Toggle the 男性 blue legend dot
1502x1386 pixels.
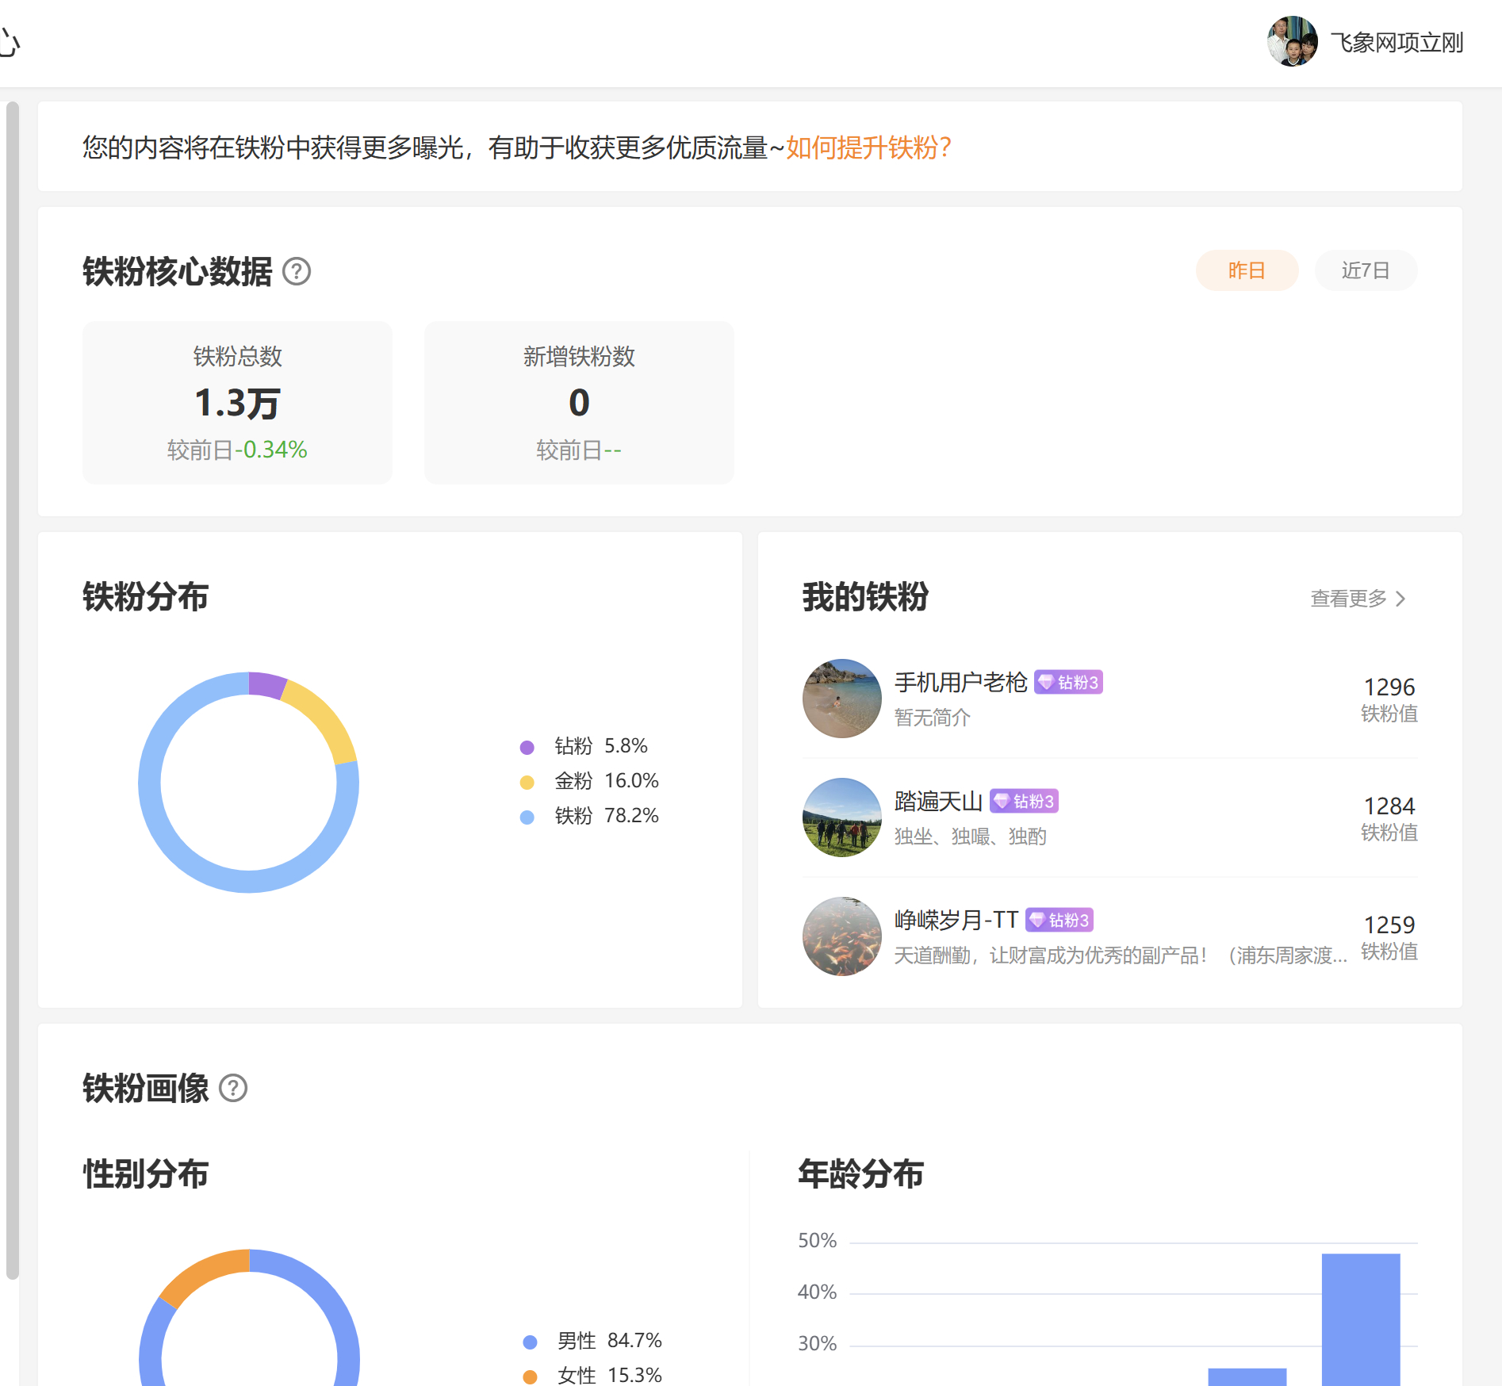(530, 1342)
